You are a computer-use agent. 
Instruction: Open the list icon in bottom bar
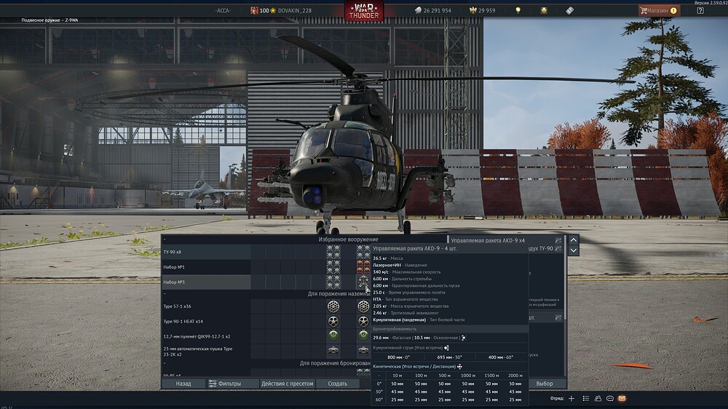pyautogui.click(x=586, y=398)
